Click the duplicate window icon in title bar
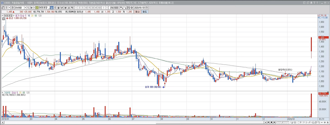Screen dimensions: 330x125 (x=308, y=3)
